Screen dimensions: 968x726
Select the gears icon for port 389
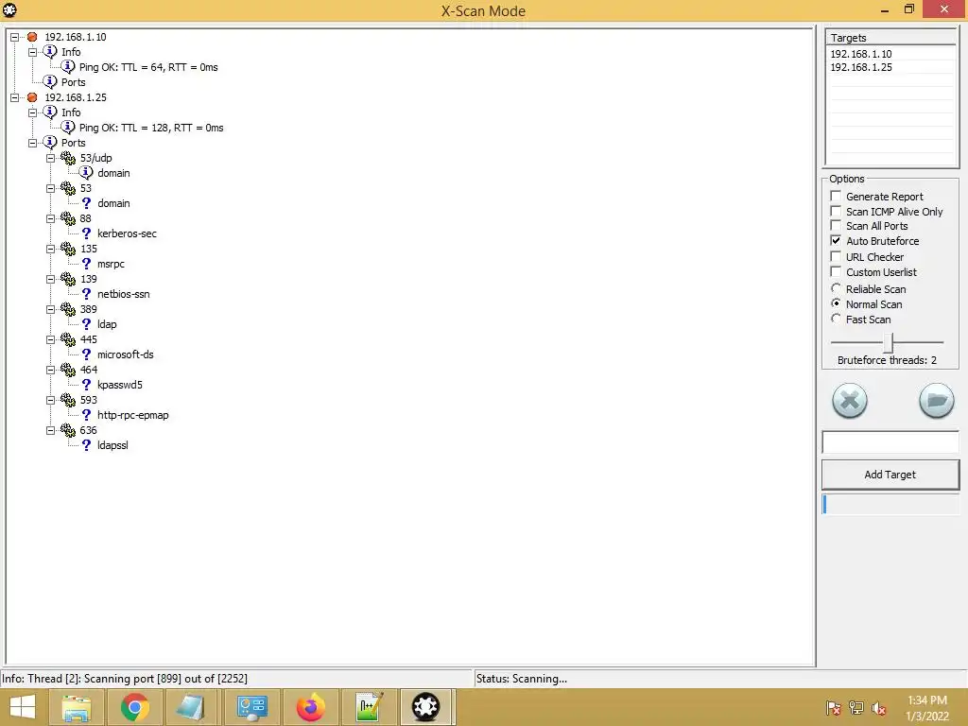pyautogui.click(x=68, y=309)
